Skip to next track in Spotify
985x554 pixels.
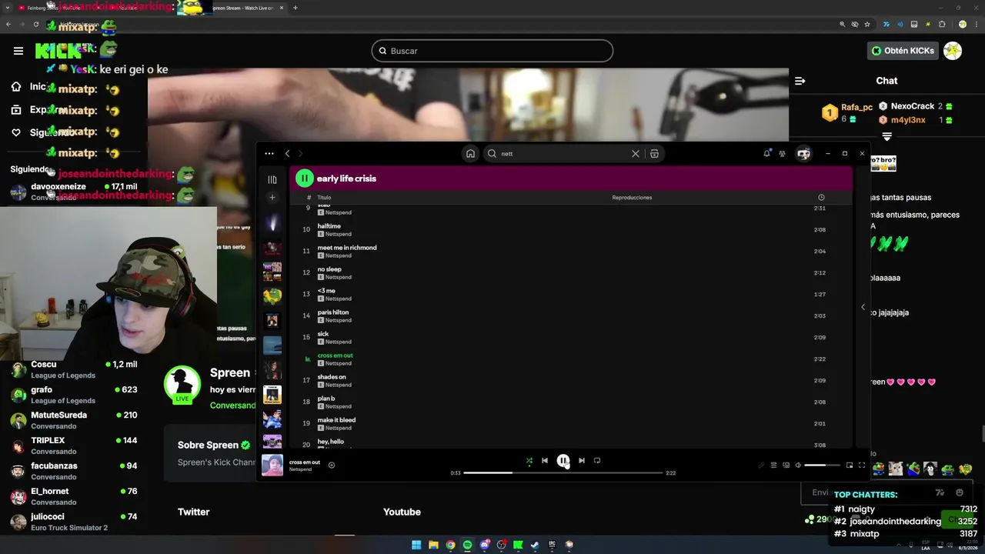click(x=582, y=461)
